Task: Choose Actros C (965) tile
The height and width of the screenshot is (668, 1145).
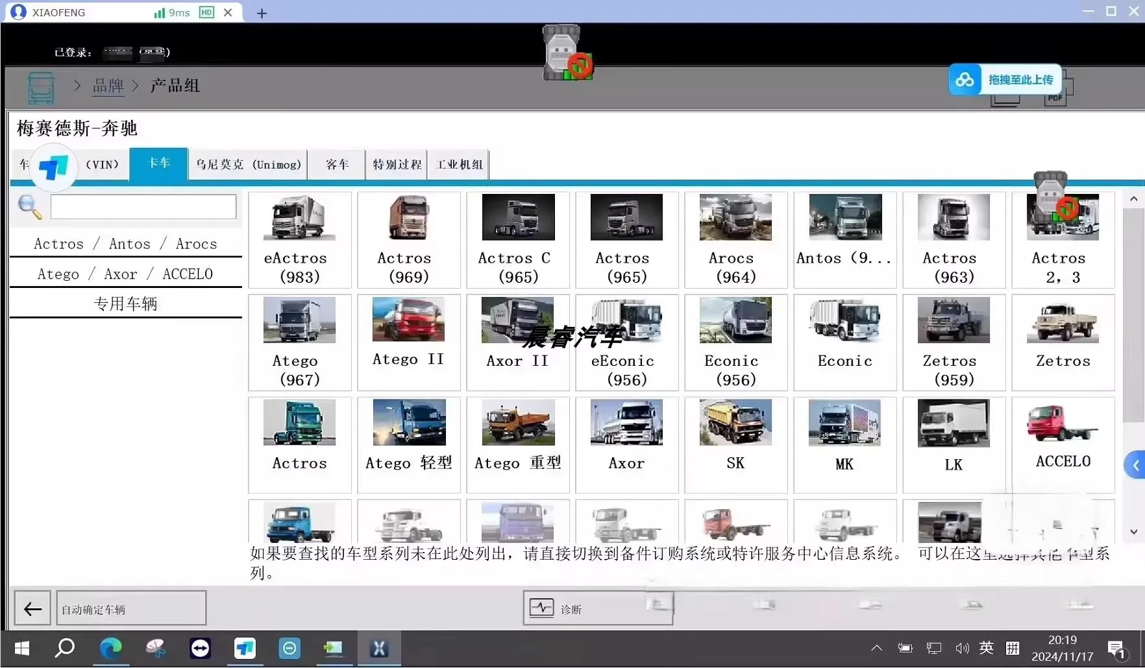Action: (518, 240)
